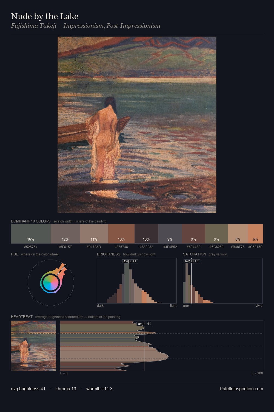Pick the #917A6D color swatch
The width and height of the screenshot is (274, 412).
[94, 234]
